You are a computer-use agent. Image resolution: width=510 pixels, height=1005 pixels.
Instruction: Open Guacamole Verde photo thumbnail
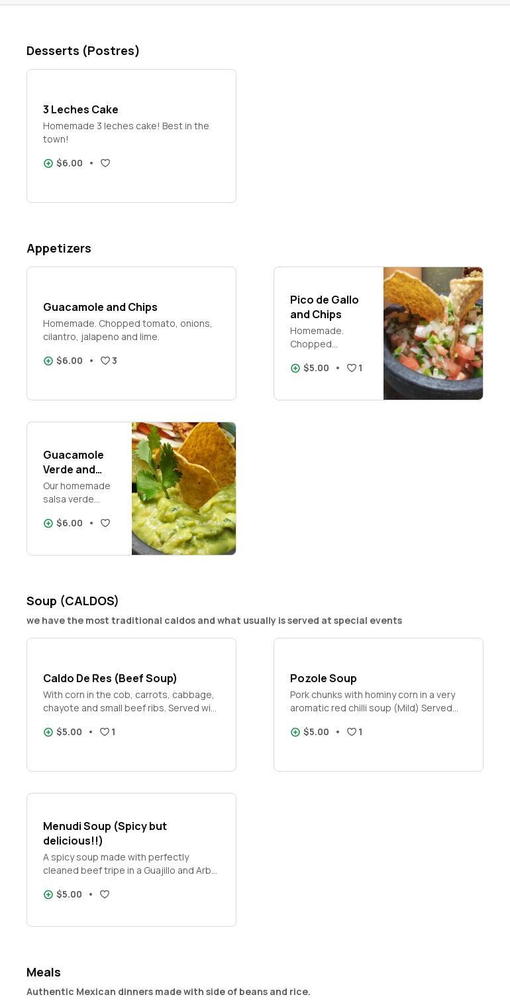[x=183, y=489]
